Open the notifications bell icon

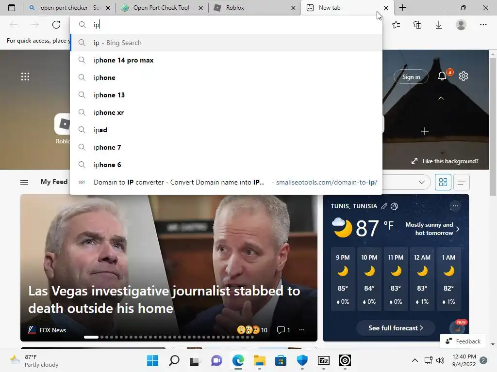pos(442,76)
